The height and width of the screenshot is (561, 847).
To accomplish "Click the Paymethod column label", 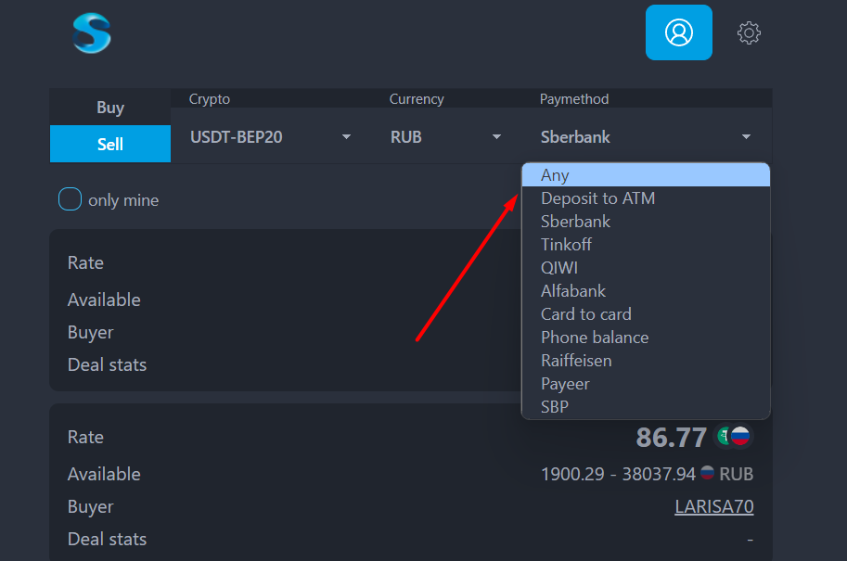I will pyautogui.click(x=574, y=99).
